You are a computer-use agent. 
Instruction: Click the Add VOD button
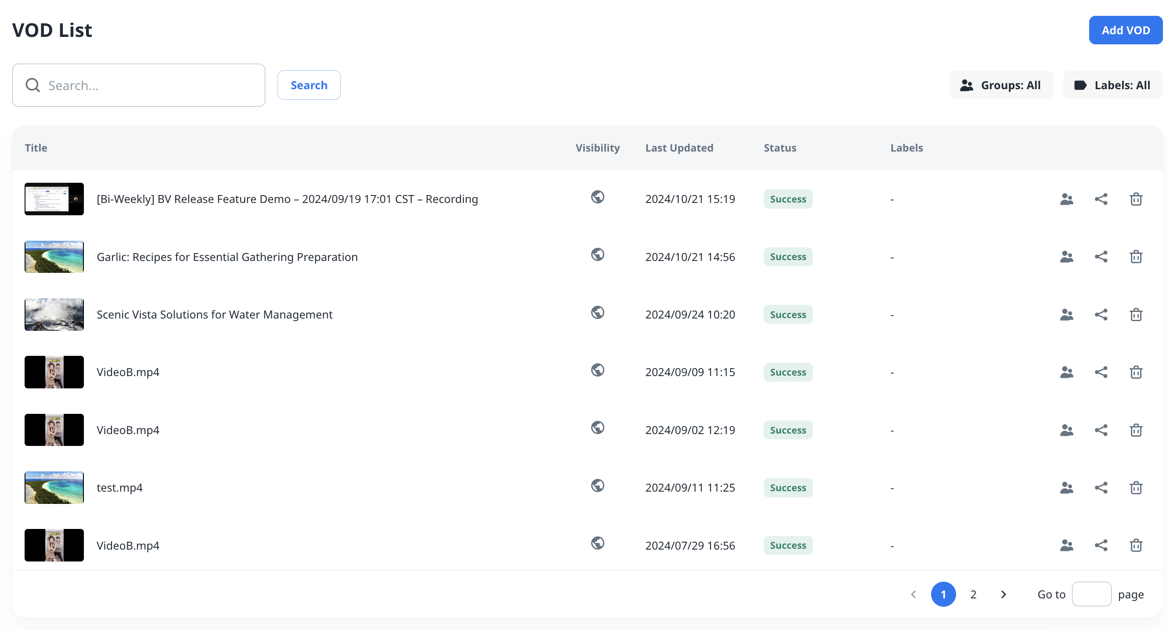[x=1125, y=30]
